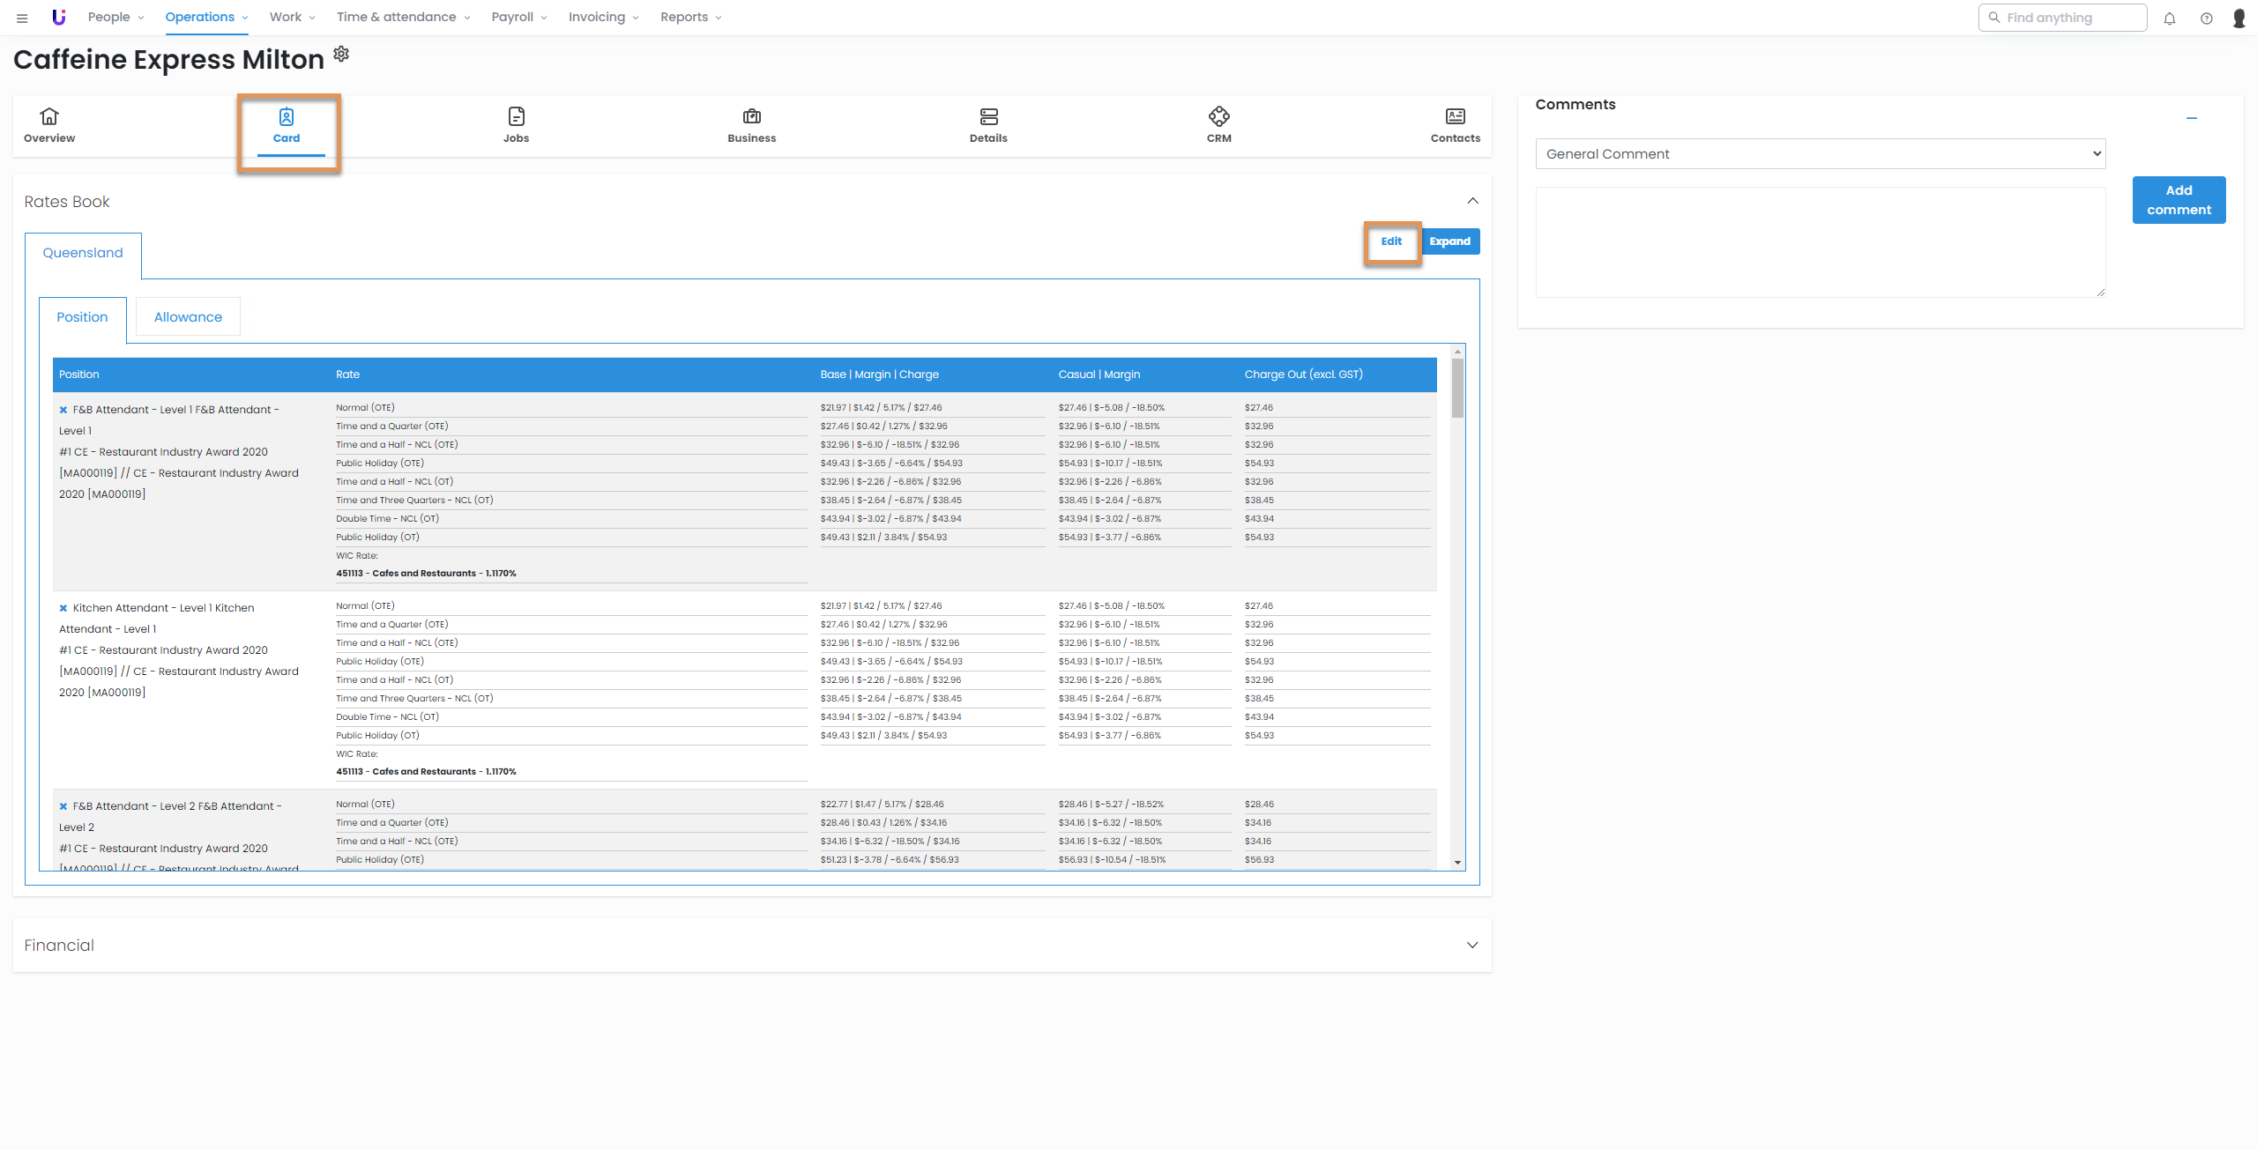This screenshot has height=1150, width=2257.
Task: Click into the comment text area
Action: tap(1820, 242)
